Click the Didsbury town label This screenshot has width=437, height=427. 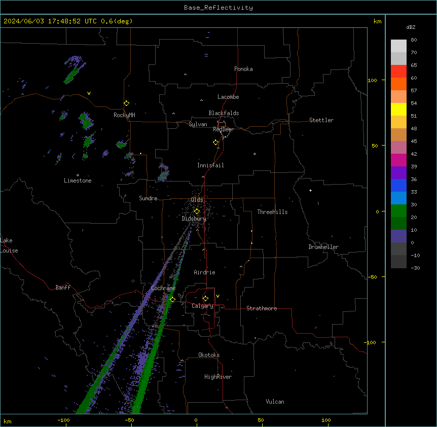tap(194, 219)
